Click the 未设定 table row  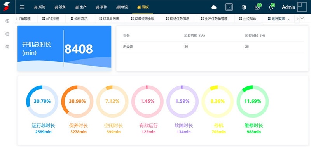pyautogui.click(x=212, y=47)
